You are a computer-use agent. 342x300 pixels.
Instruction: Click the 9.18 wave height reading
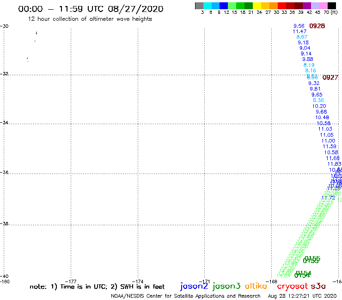tap(303, 42)
